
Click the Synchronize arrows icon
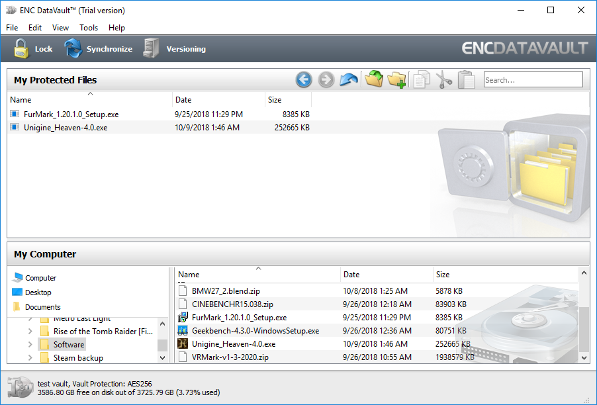coord(73,48)
